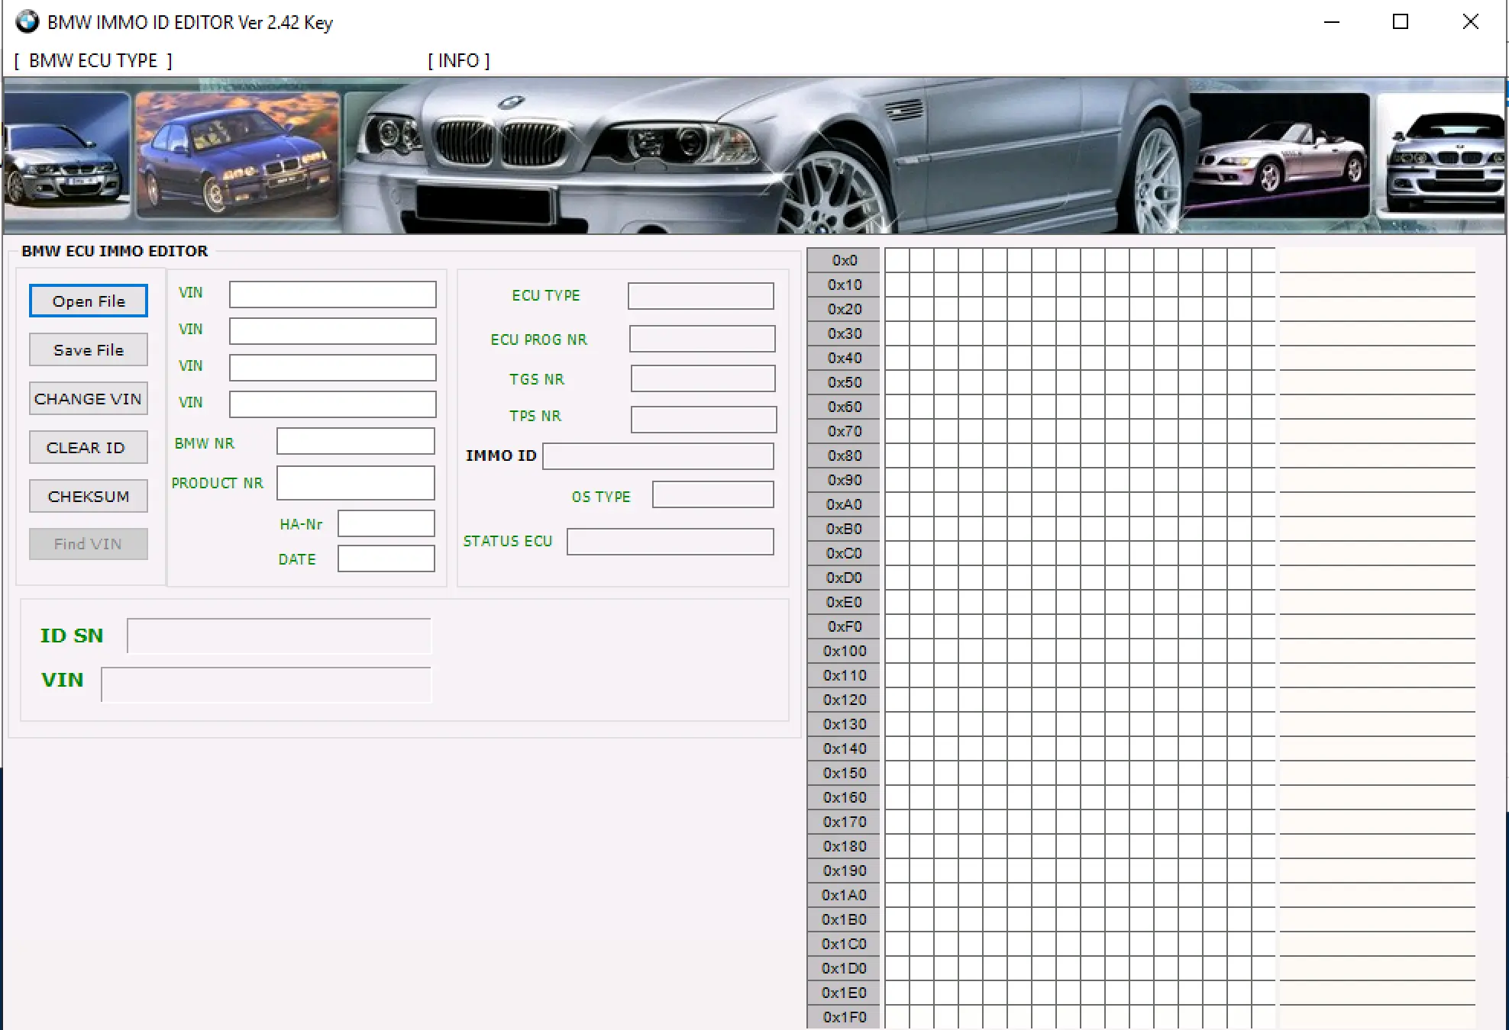Select the 0x1F0 row header in hex view
This screenshot has height=1030, width=1509.
coord(843,1017)
